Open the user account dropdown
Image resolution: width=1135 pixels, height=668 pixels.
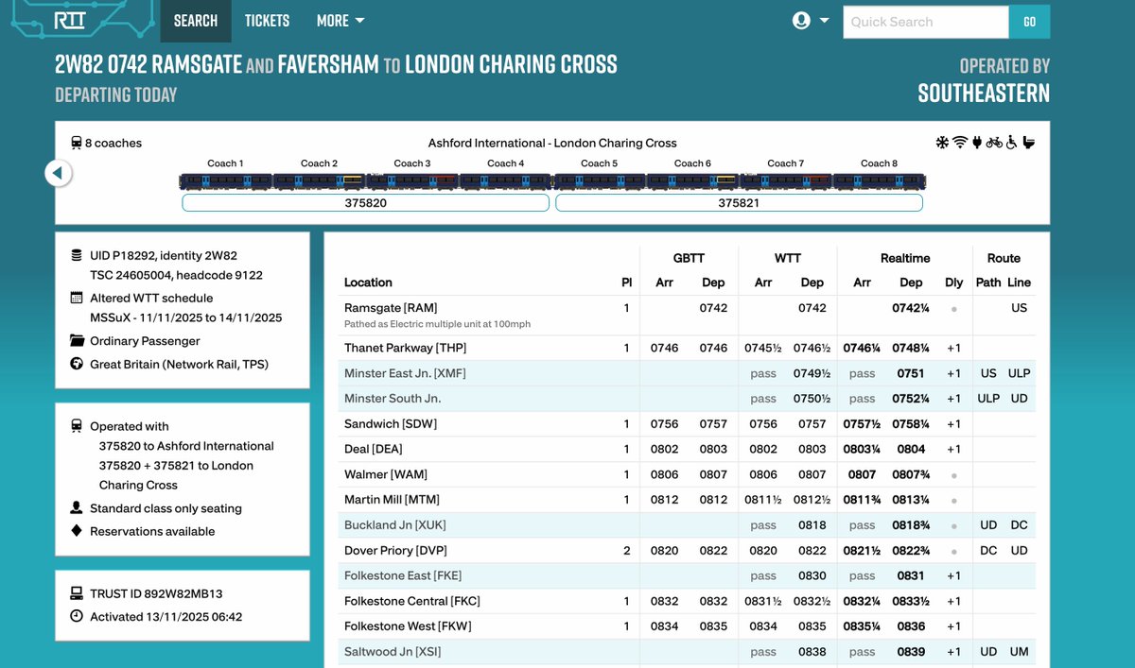point(811,21)
